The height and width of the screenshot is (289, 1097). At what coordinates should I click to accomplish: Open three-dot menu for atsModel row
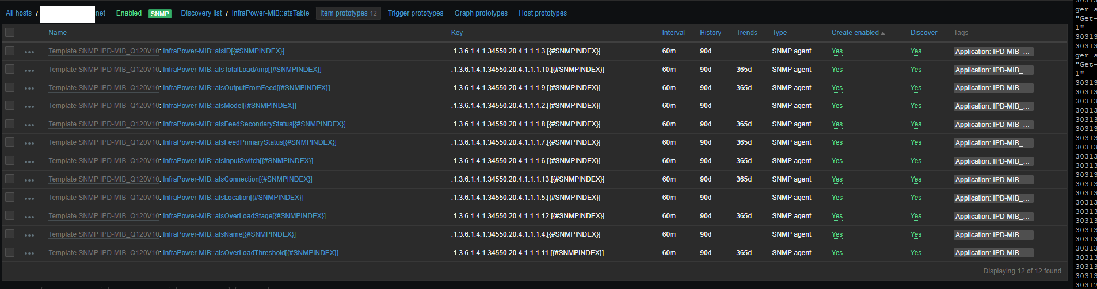(x=29, y=106)
